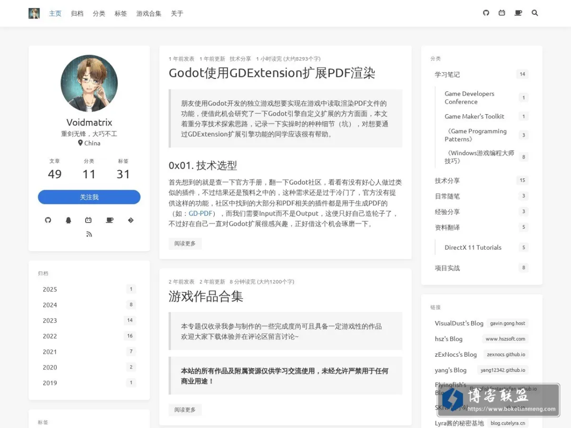Open 《Game Programming Patterns》 subcategory
Image resolution: width=571 pixels, height=428 pixels.
click(486, 135)
